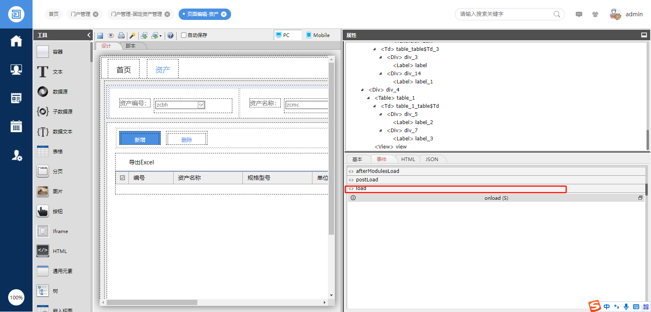Click the 100% zoom level indicator
Screen dimensions: 651x312
[x=16, y=297]
